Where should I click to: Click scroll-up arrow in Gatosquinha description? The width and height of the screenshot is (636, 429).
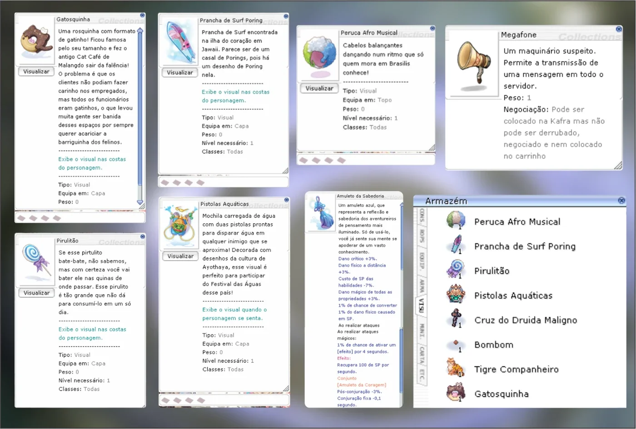click(140, 31)
